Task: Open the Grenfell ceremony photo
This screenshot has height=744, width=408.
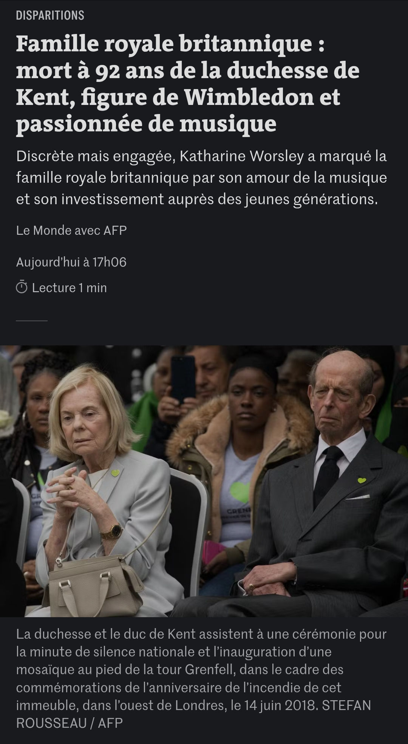Action: click(x=204, y=481)
